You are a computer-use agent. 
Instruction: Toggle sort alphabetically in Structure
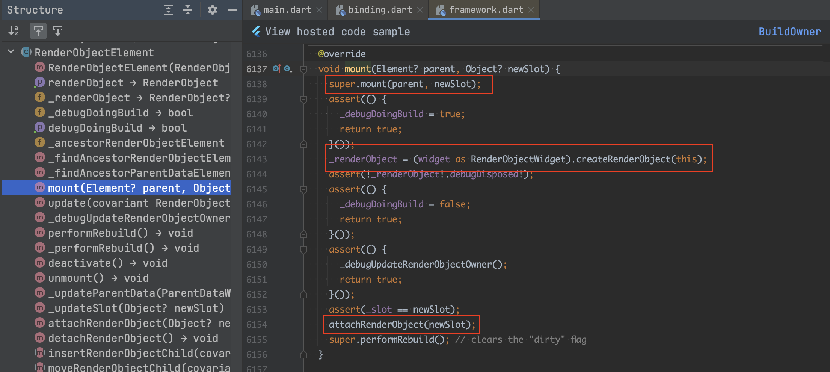[14, 31]
